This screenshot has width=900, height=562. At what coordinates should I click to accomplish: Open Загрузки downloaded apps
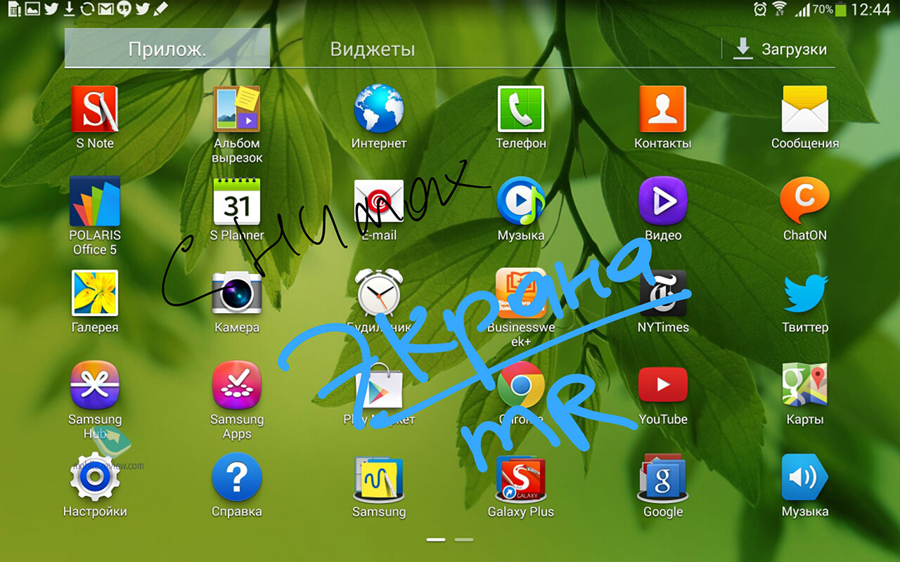click(780, 49)
